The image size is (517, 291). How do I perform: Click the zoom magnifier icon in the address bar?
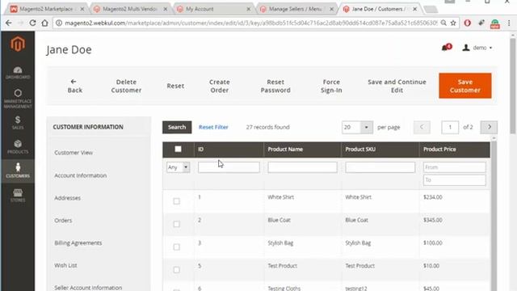443,23
